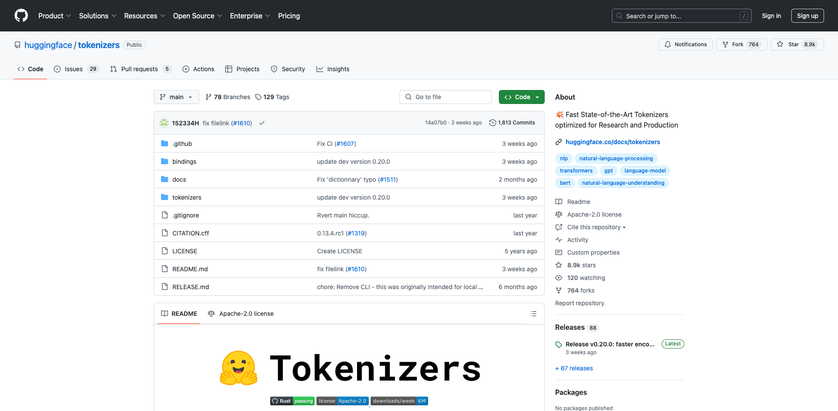The height and width of the screenshot is (411, 838).
Task: Click inside the Go to file field
Action: pyautogui.click(x=445, y=97)
